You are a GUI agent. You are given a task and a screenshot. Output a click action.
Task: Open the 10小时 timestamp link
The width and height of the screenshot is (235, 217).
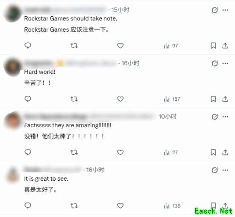pos(167,117)
